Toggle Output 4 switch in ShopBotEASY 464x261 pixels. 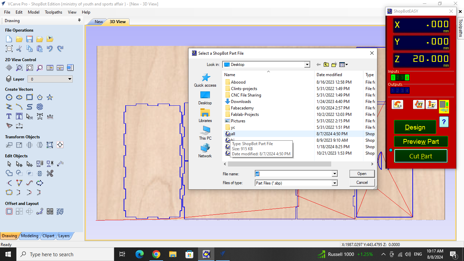(407, 90)
